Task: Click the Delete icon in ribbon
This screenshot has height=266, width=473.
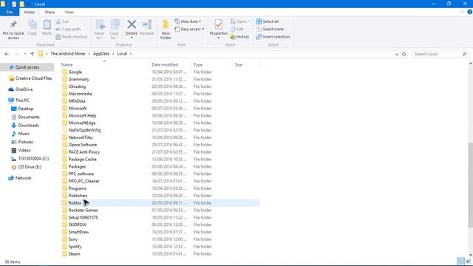Action: (x=132, y=24)
